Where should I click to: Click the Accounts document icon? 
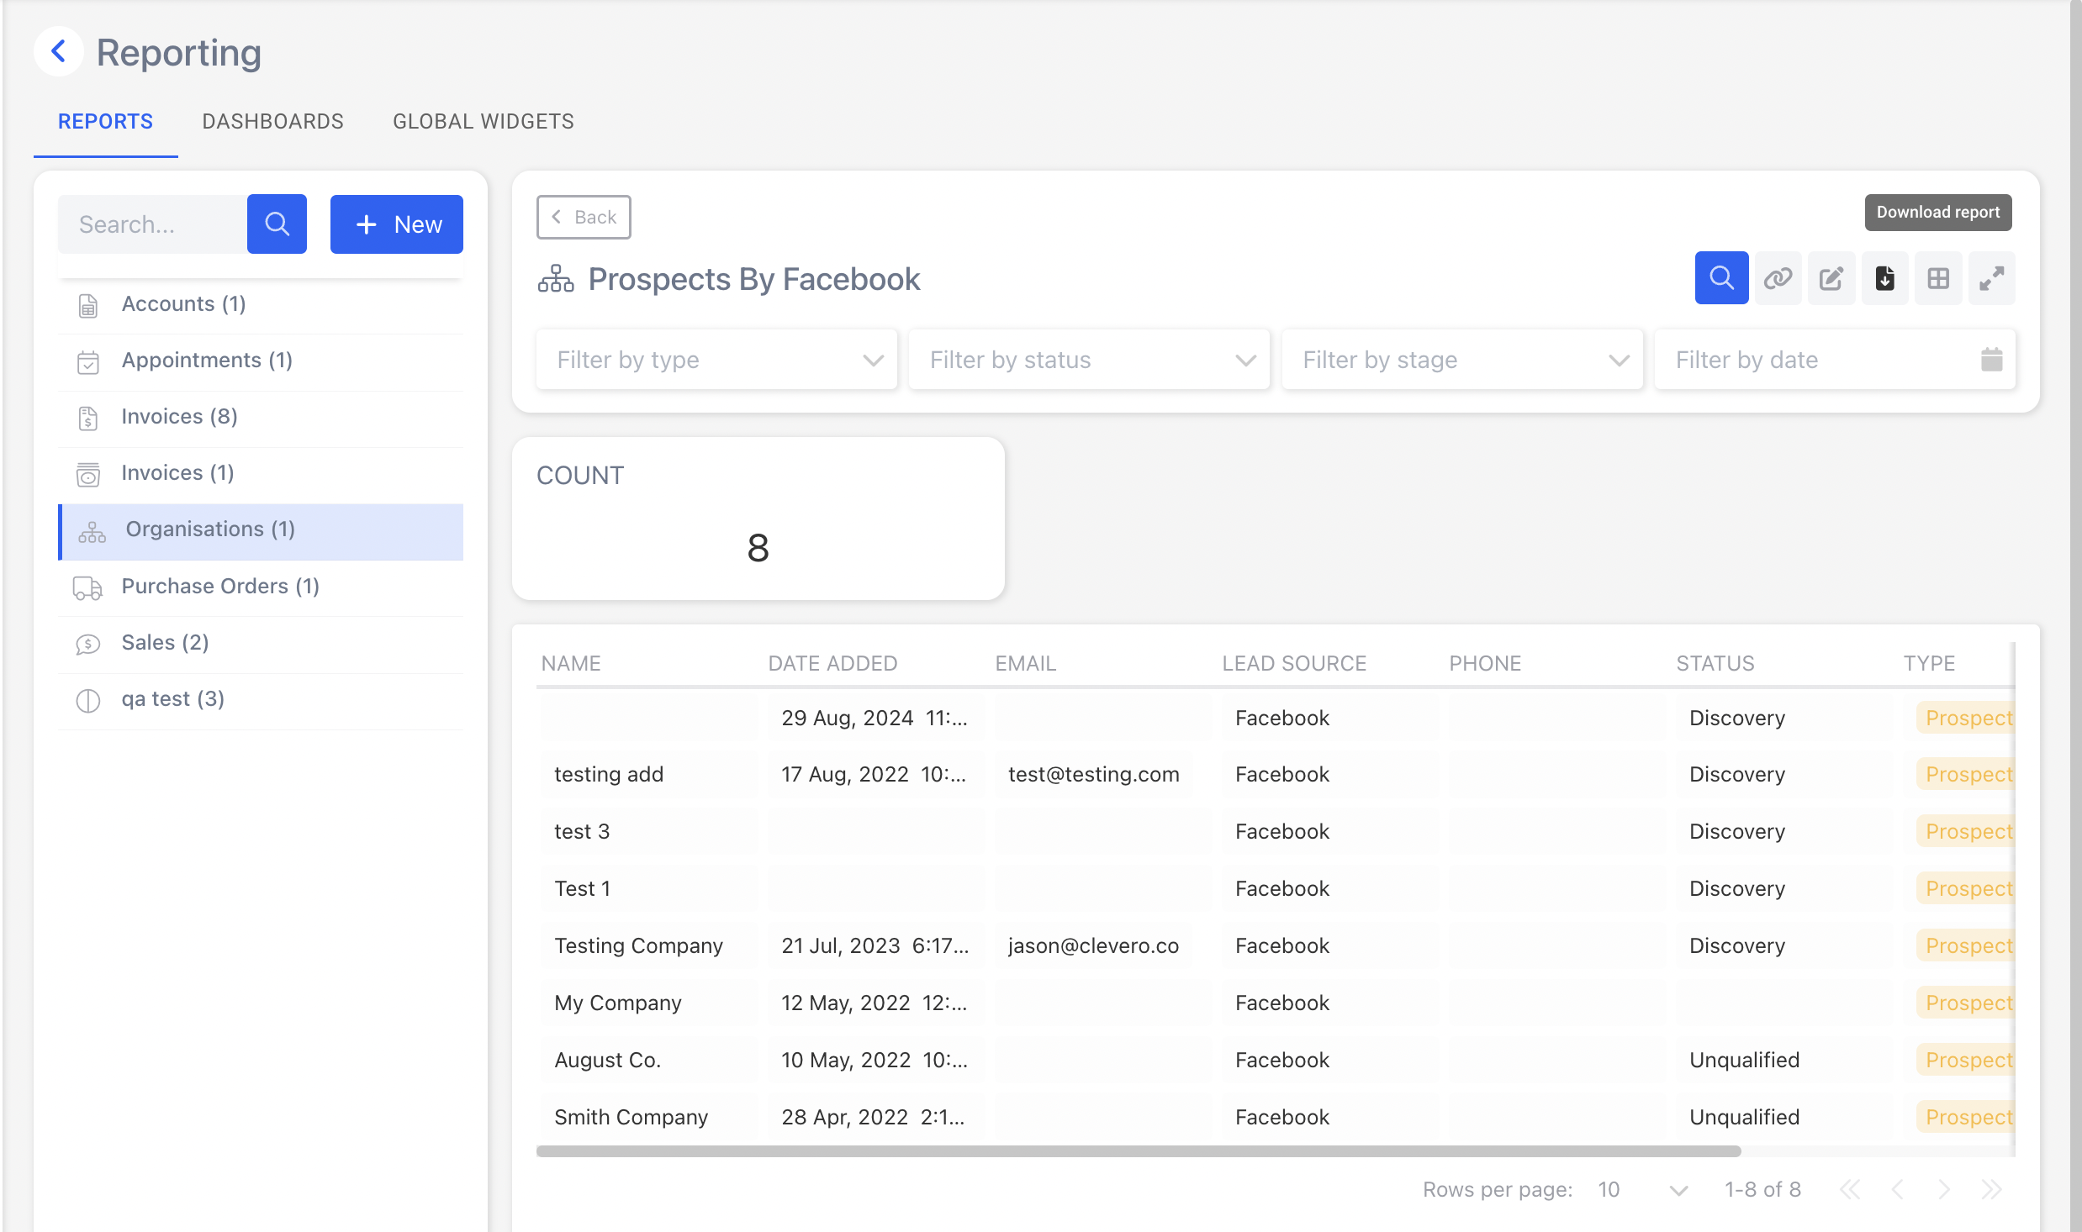point(88,305)
